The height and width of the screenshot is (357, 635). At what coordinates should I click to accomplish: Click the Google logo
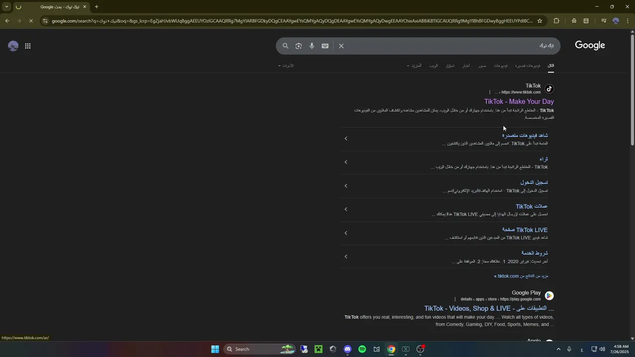[590, 46]
